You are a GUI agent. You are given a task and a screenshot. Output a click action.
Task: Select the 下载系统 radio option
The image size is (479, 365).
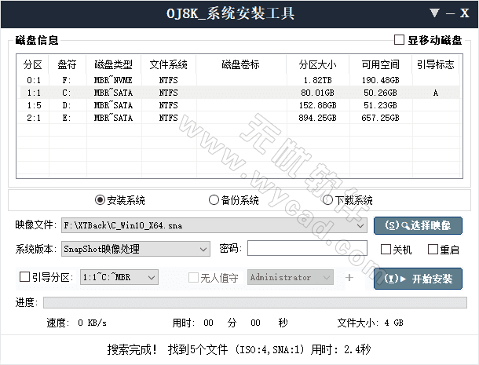(x=327, y=200)
